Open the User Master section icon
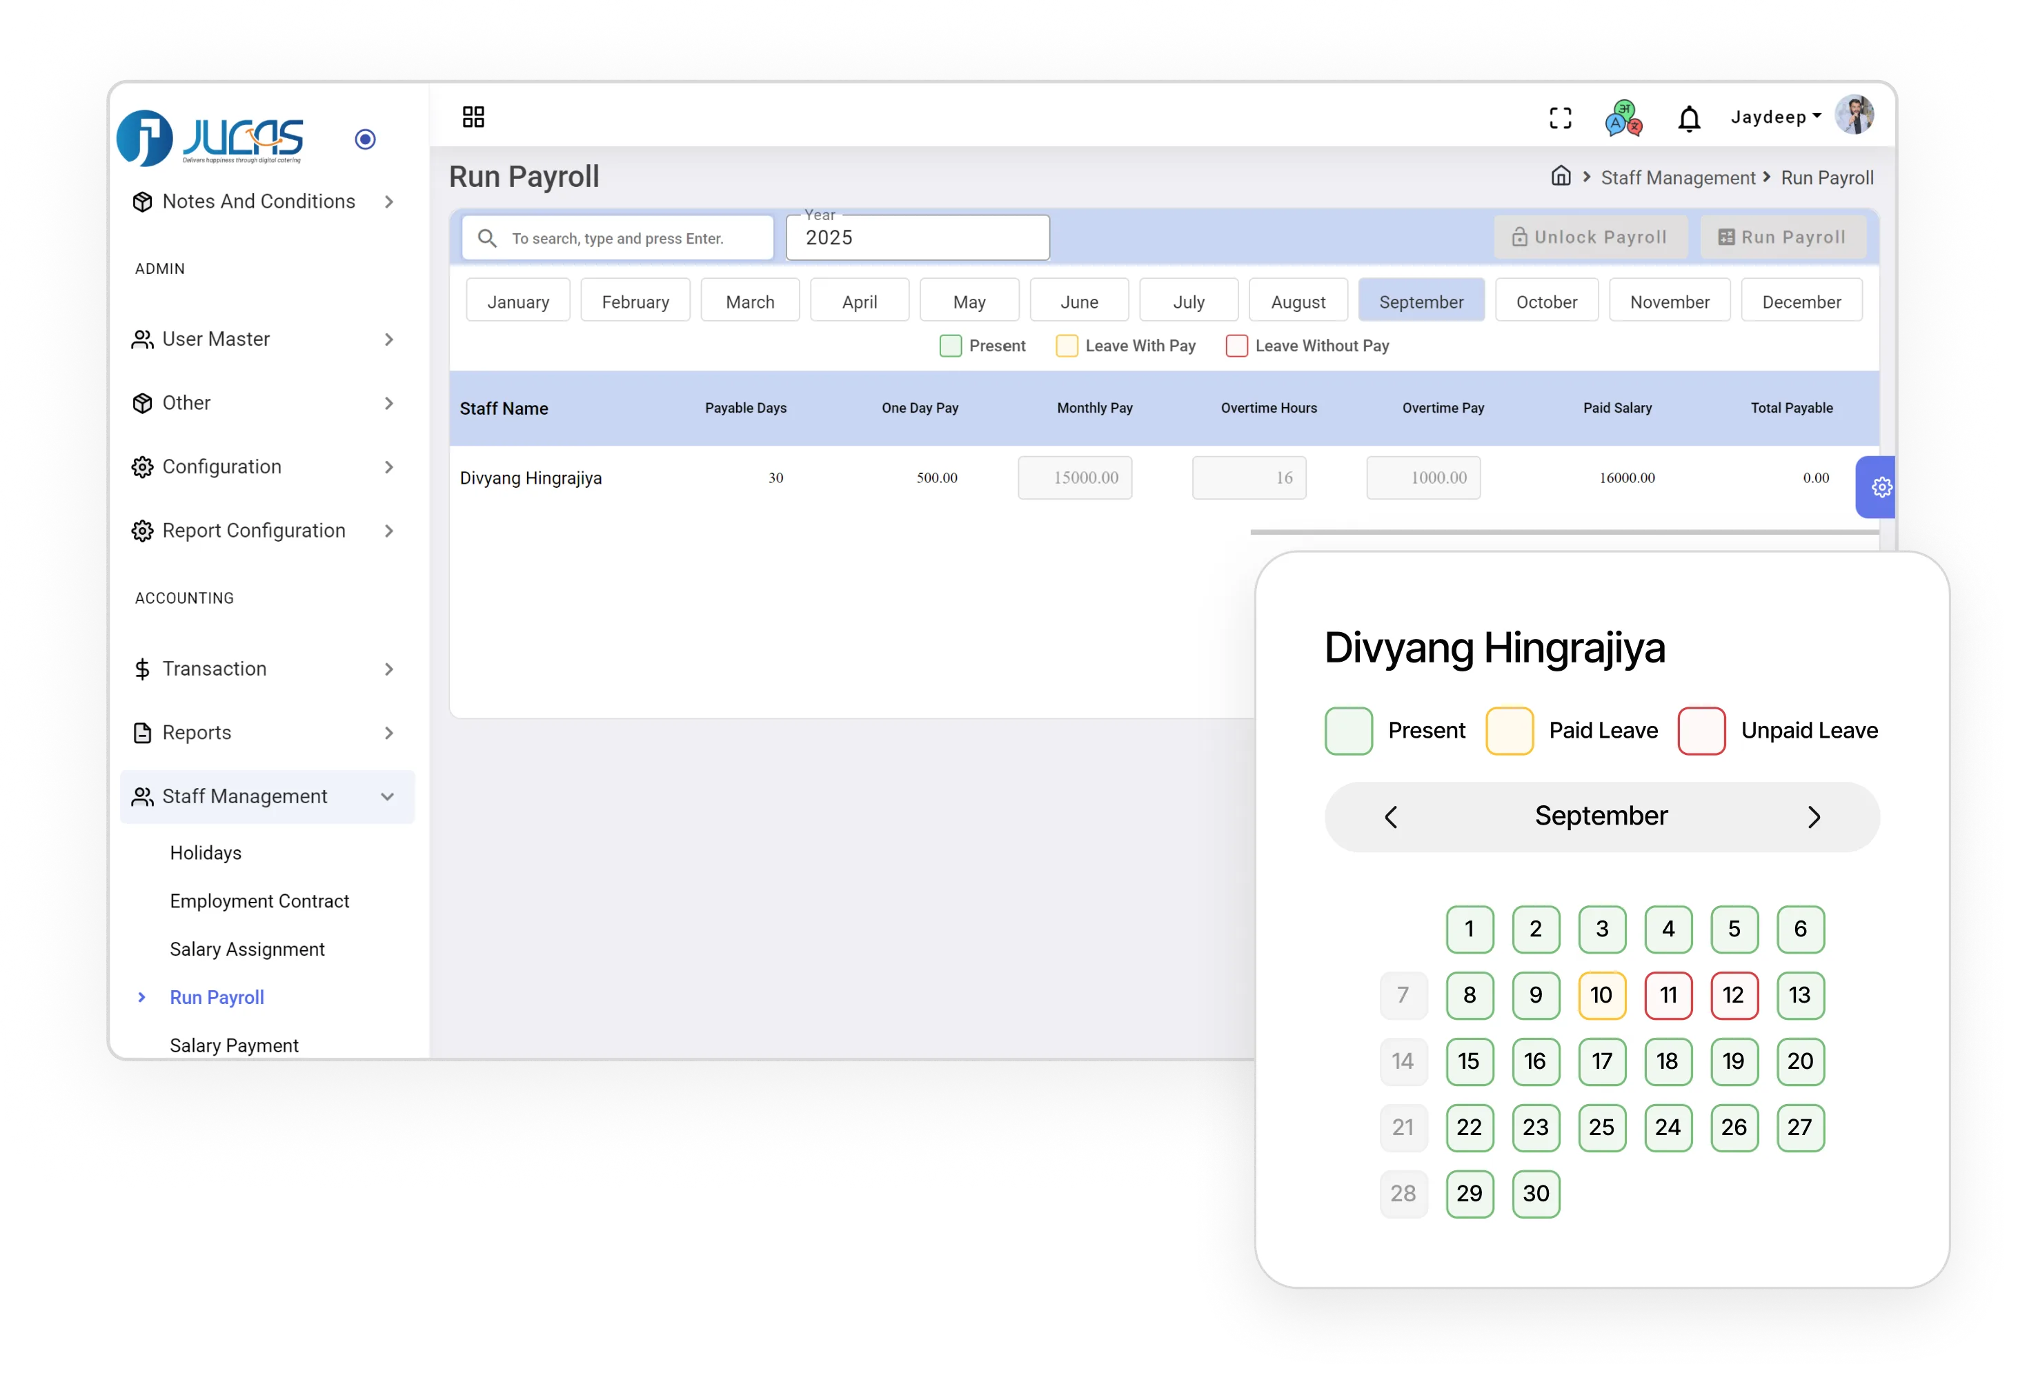This screenshot has height=1378, width=2018. coord(144,339)
